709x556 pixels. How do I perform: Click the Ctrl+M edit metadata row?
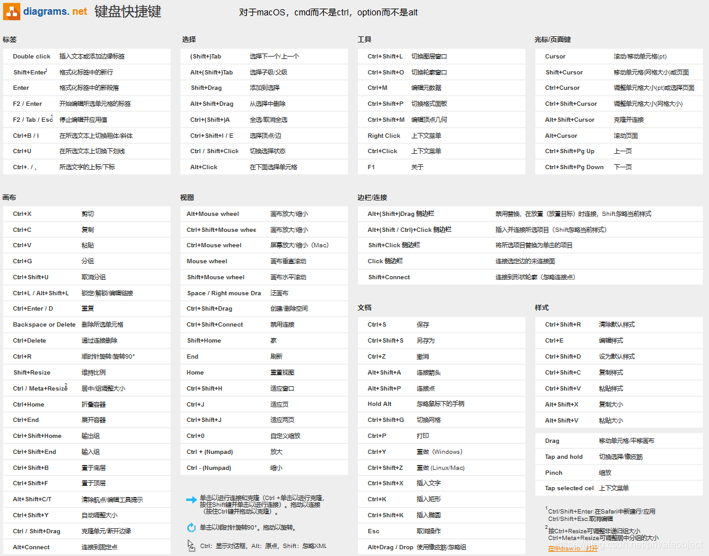pyautogui.click(x=441, y=88)
